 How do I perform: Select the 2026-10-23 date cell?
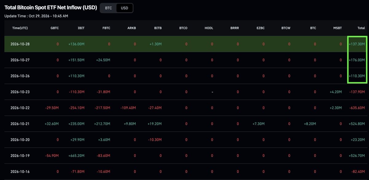[x=20, y=92]
